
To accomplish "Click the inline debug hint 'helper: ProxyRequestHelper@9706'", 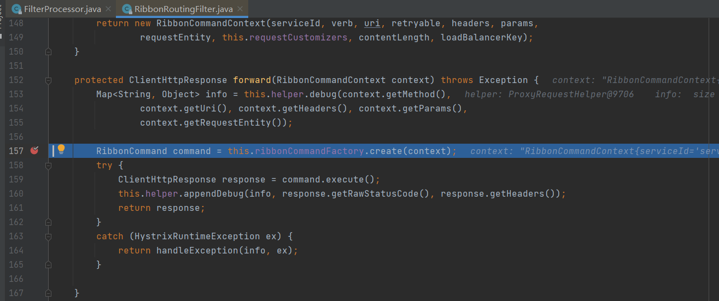I will click(x=549, y=95).
